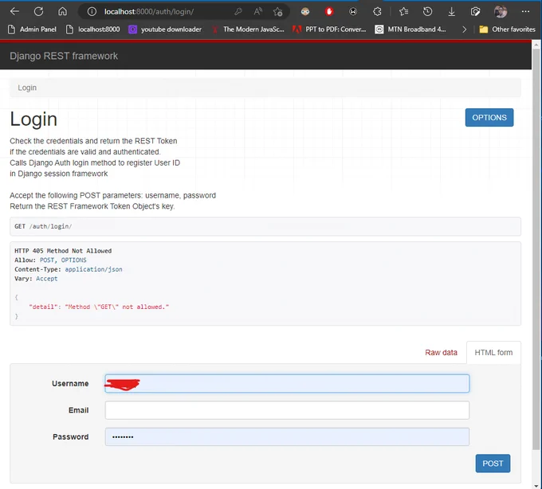Image resolution: width=542 pixels, height=489 pixels.
Task: Open Browser essentials shield icon
Action: [x=476, y=12]
